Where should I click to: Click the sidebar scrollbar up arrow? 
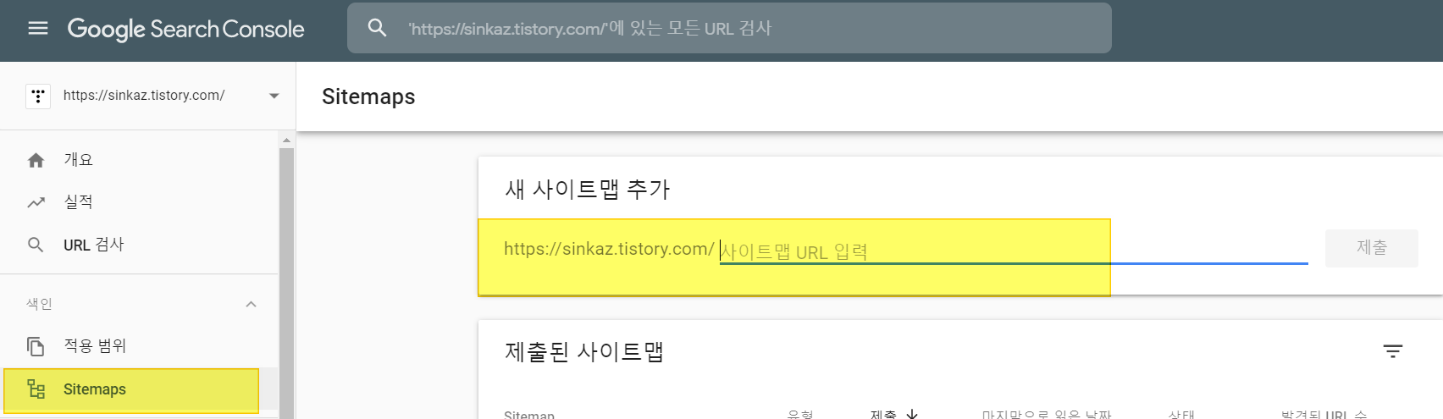pyautogui.click(x=286, y=140)
